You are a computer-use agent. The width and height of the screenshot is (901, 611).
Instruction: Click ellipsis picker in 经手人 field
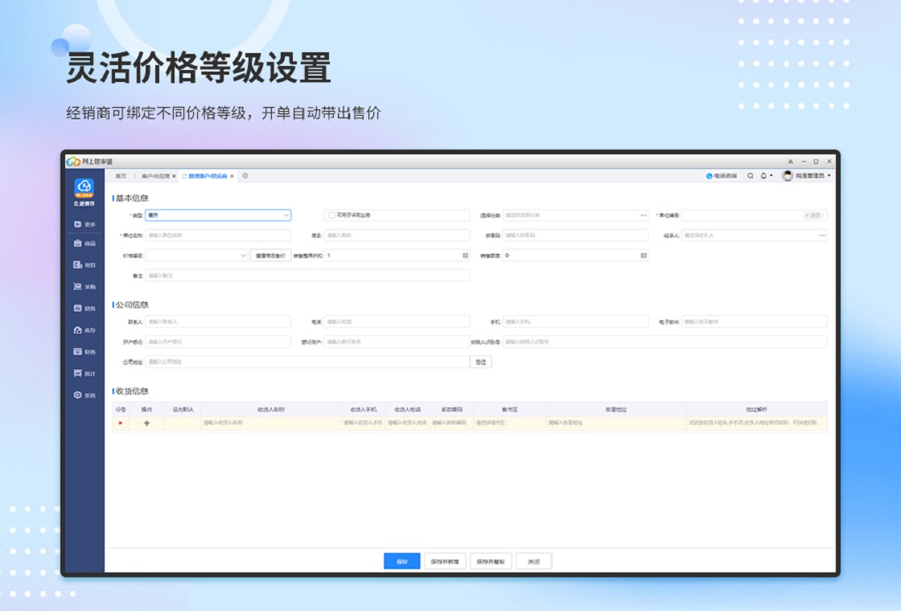click(x=822, y=236)
